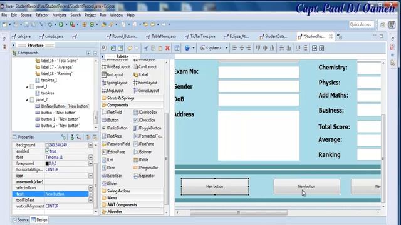Expand the Menu palette category
Viewport: 401px width, 225px height.
[132, 197]
